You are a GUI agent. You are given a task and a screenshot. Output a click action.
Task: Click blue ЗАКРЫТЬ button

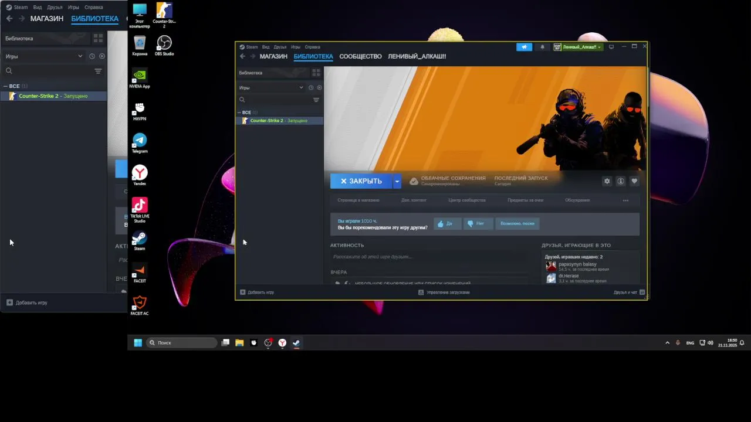click(x=361, y=181)
